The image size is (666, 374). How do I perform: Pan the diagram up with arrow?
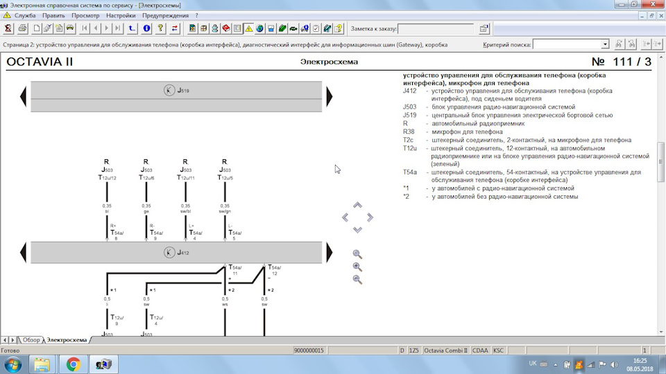pyautogui.click(x=358, y=205)
